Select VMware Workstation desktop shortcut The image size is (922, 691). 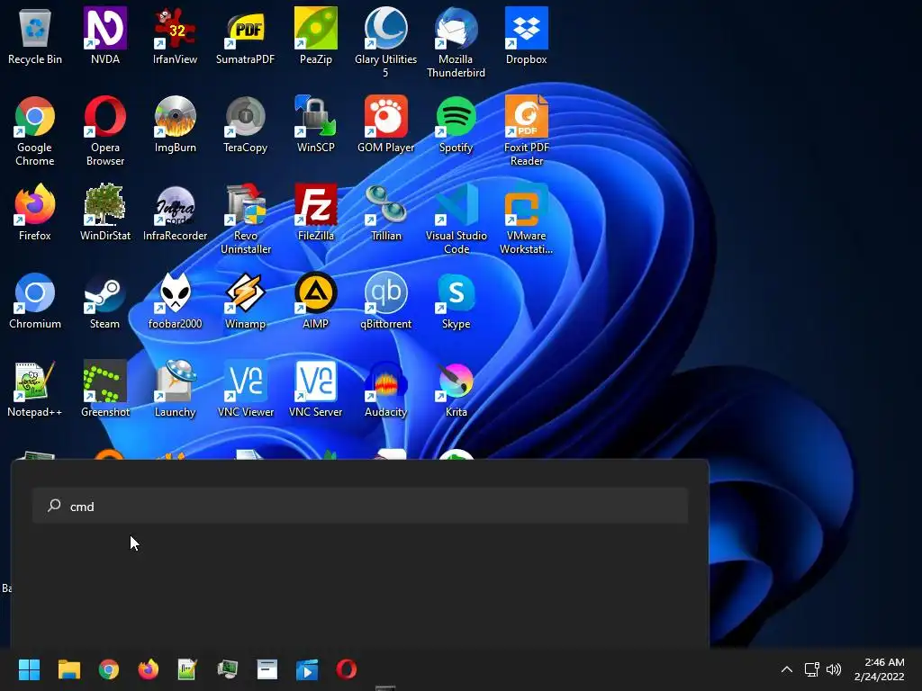click(526, 219)
